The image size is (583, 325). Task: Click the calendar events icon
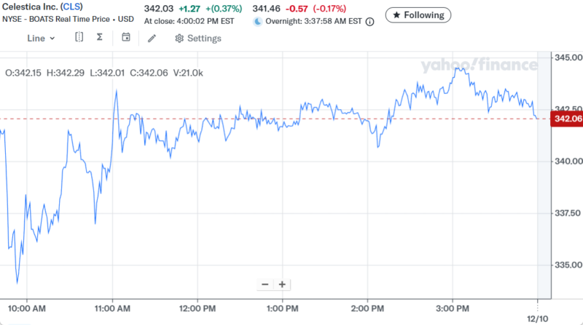(x=127, y=37)
